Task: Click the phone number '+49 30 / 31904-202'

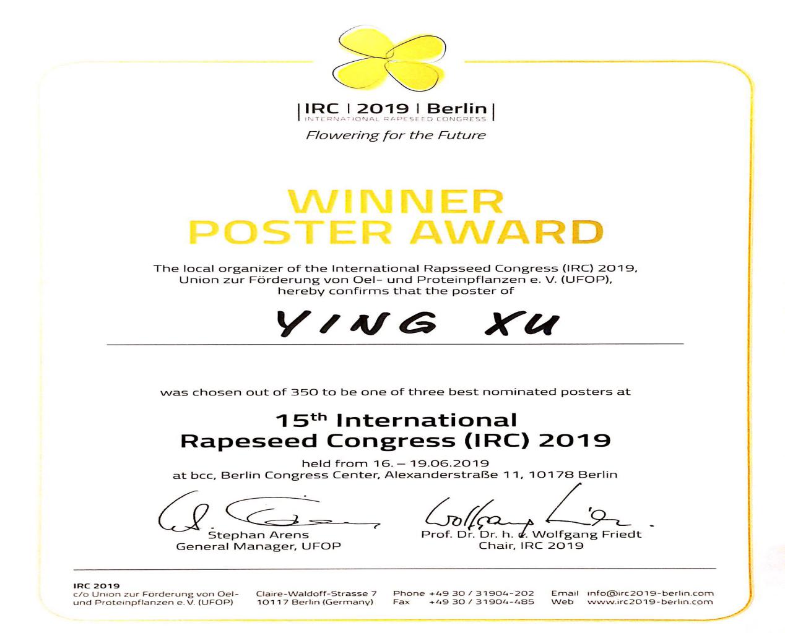Action: [x=482, y=593]
